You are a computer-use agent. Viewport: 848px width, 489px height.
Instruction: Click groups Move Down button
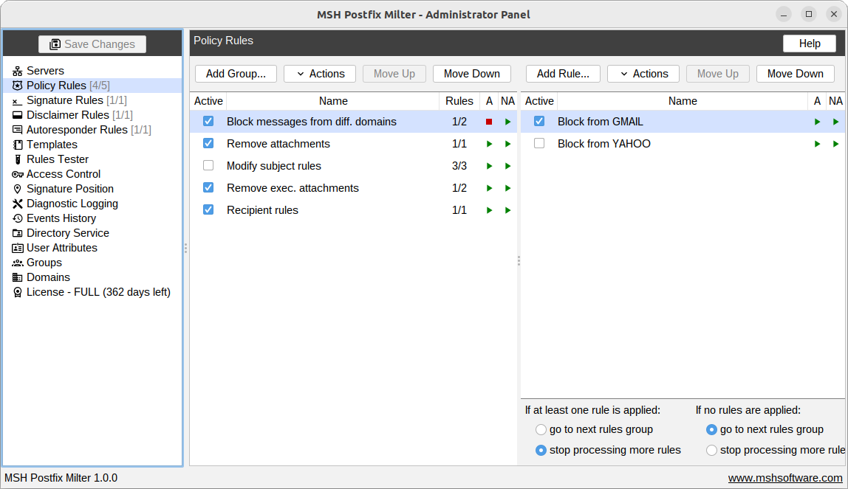(471, 74)
